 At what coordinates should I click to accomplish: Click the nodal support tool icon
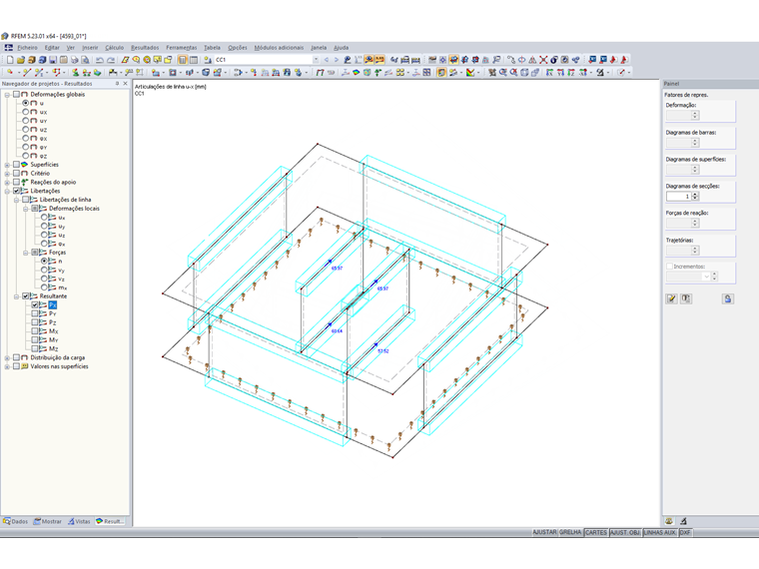[x=76, y=73]
